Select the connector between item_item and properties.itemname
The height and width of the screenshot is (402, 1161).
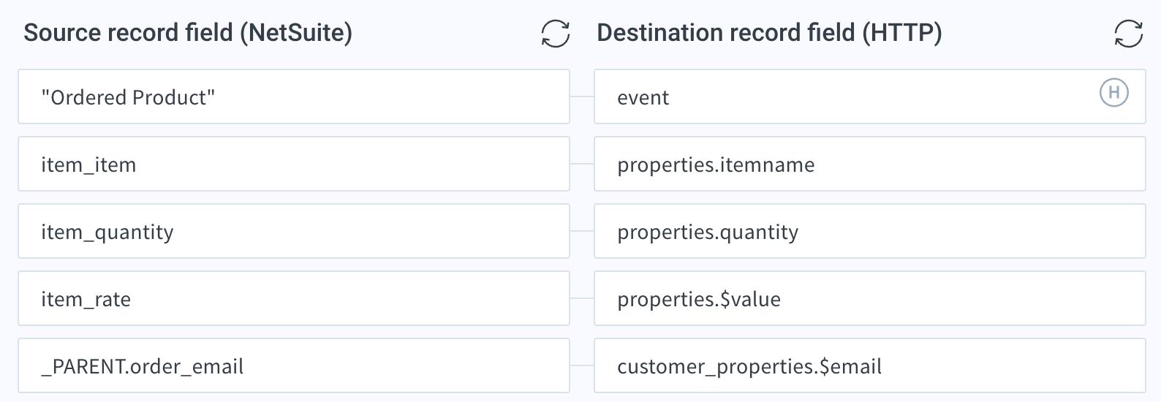pos(582,164)
